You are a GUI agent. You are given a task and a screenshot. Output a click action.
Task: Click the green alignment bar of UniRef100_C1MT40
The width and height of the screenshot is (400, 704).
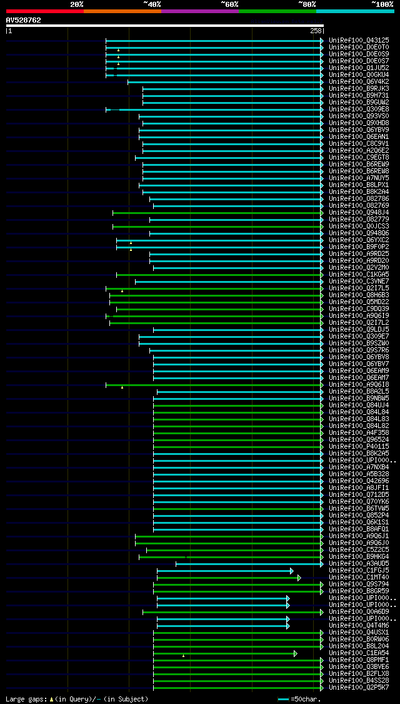(229, 578)
